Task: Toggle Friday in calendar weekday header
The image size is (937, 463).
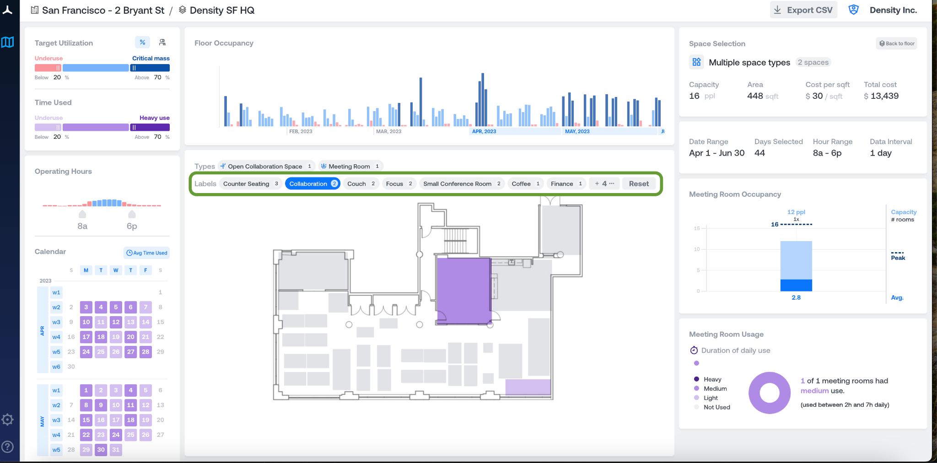Action: 145,270
